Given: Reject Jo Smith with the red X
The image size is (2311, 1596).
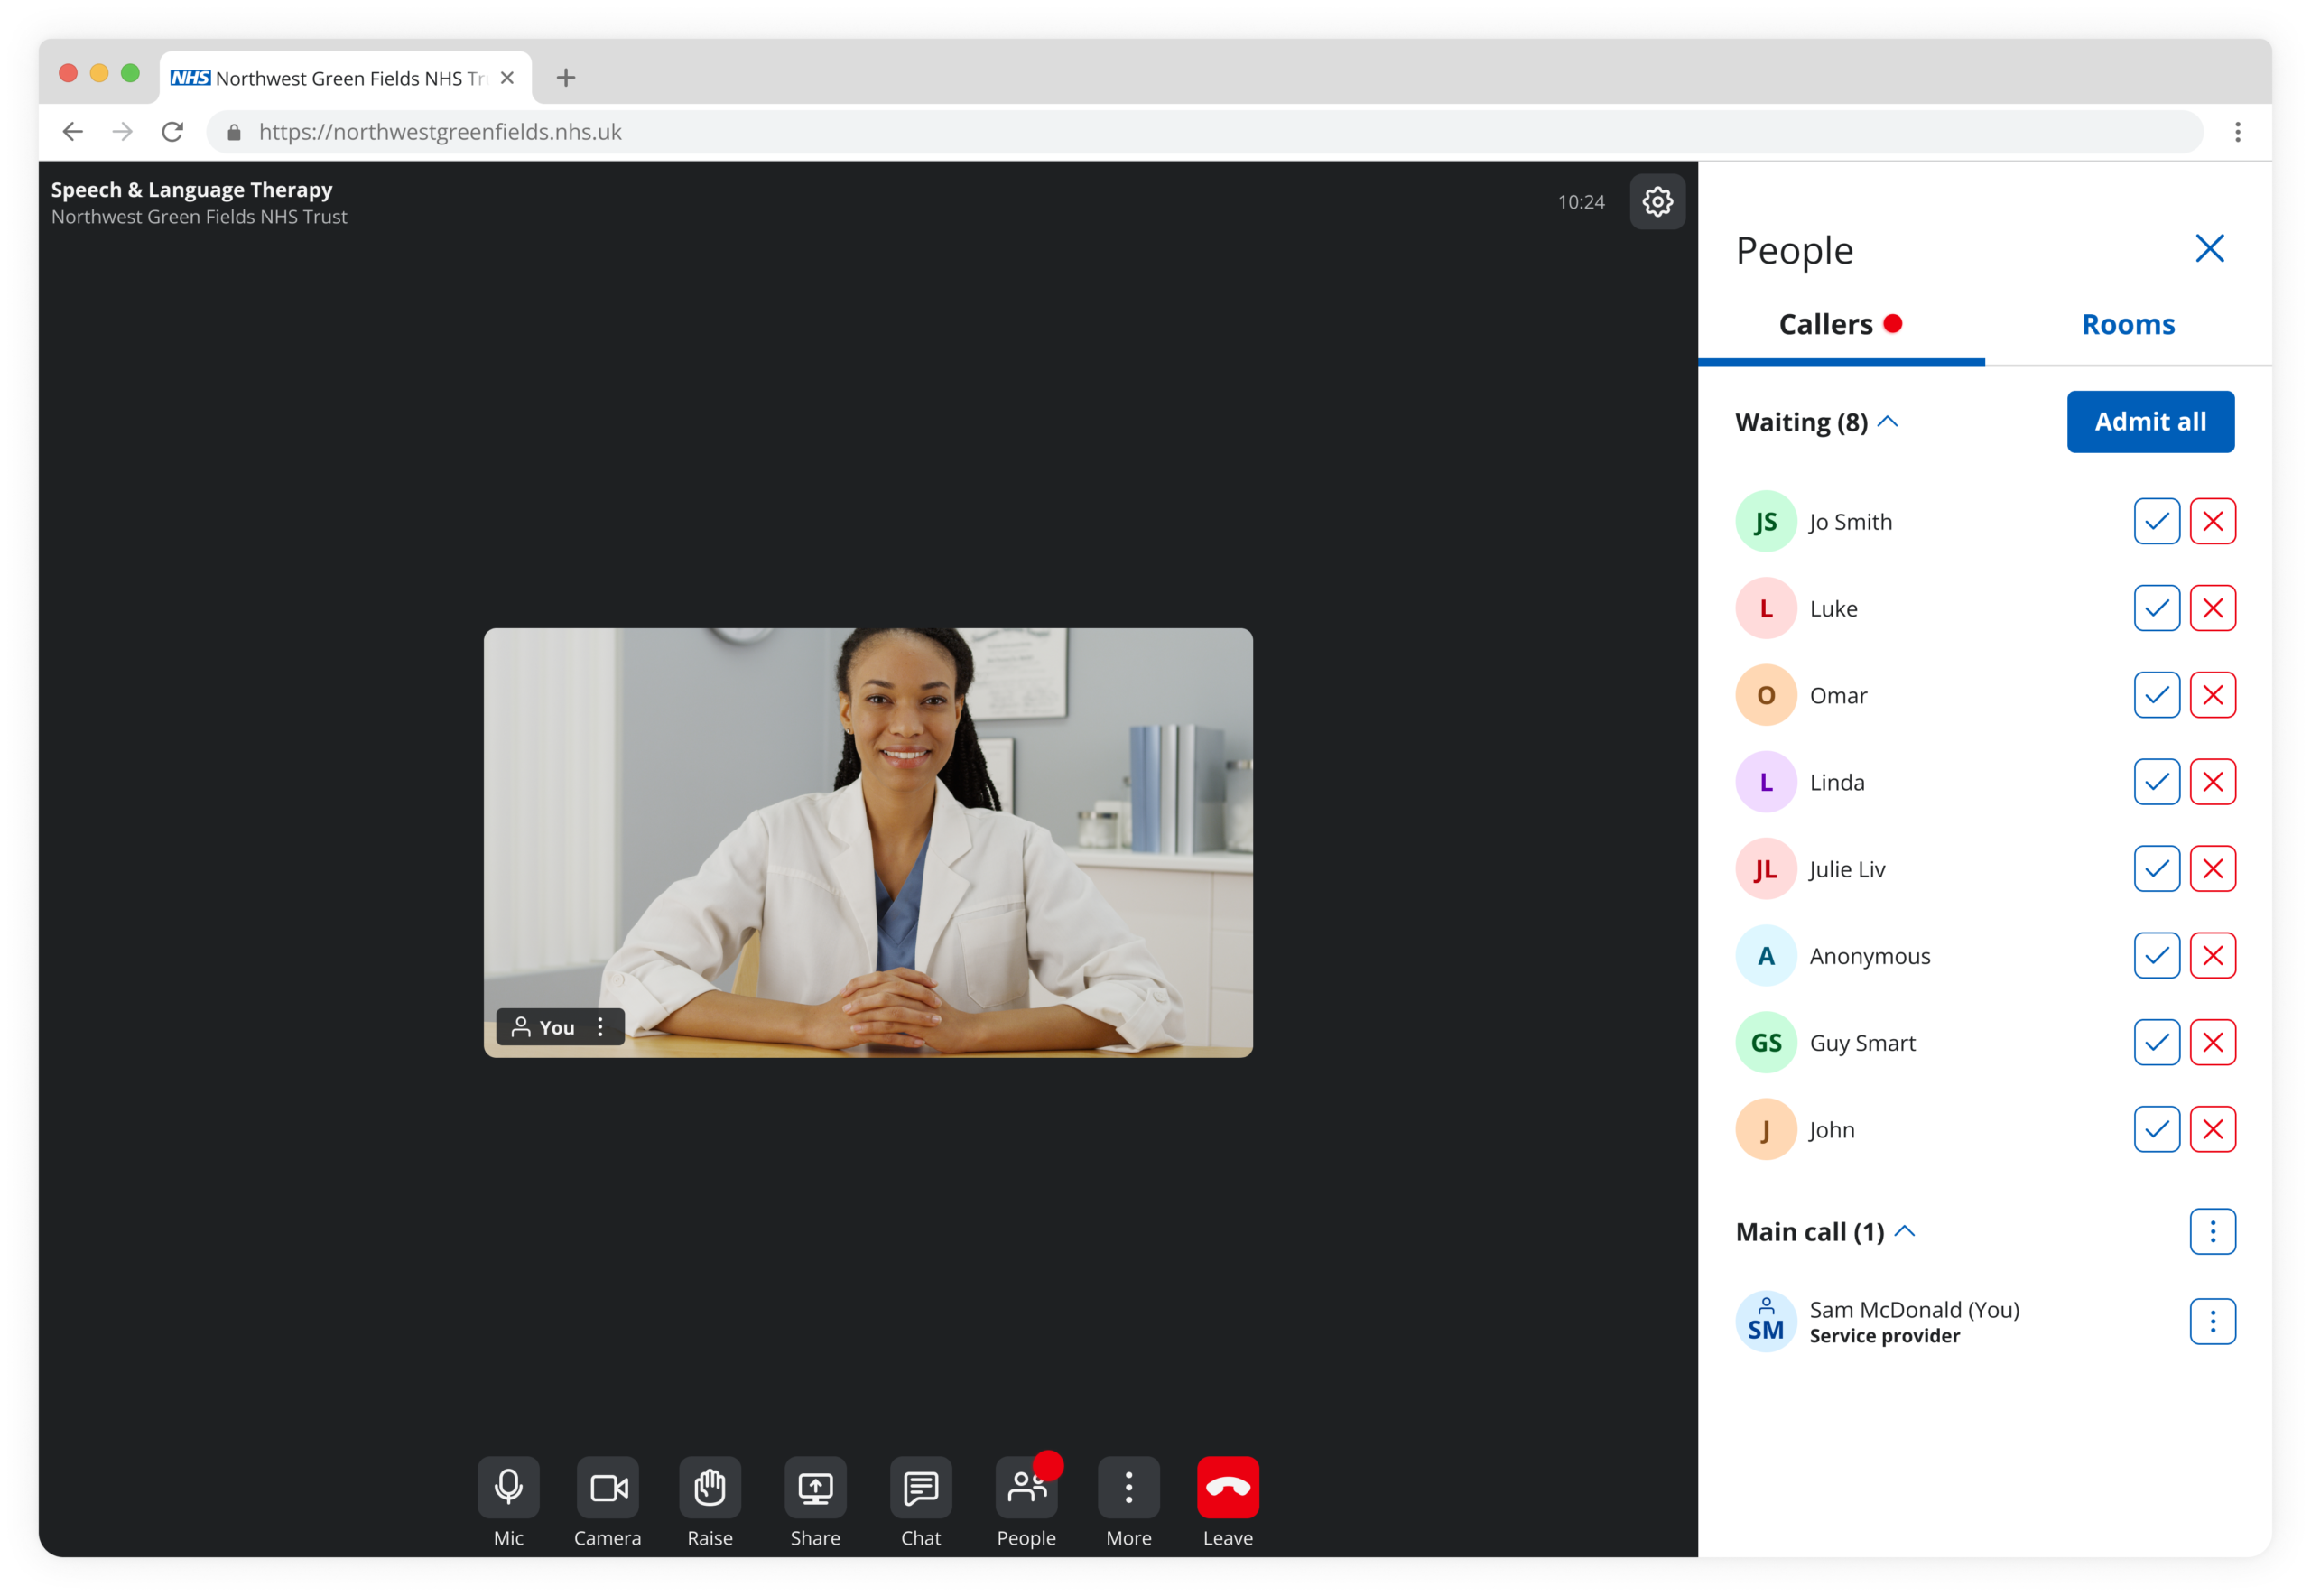Looking at the screenshot, I should click(x=2212, y=521).
